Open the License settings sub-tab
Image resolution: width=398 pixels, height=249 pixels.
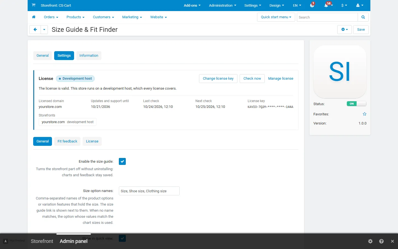click(x=92, y=141)
